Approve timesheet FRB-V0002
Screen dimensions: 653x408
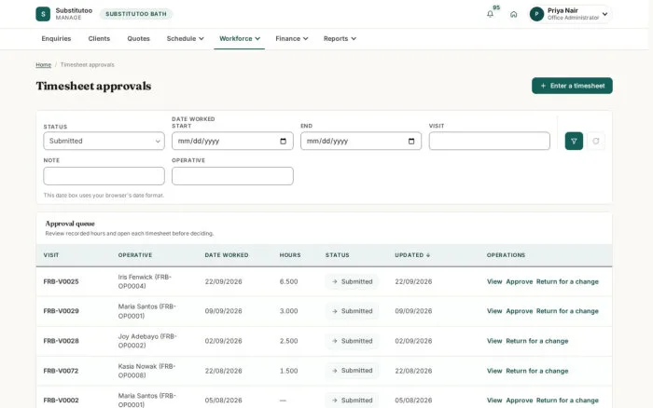pyautogui.click(x=520, y=401)
